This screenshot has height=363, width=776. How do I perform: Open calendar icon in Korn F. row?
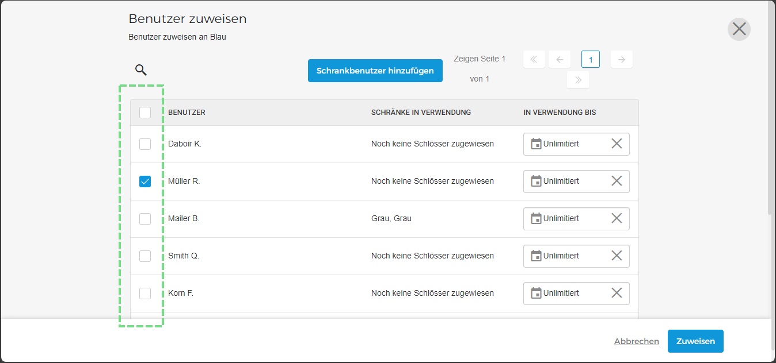tap(536, 293)
